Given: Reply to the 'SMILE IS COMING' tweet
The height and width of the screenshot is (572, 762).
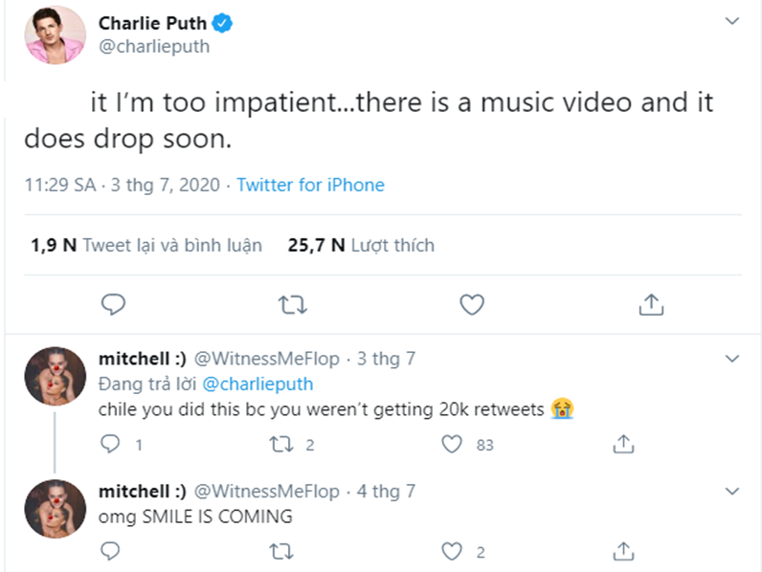Looking at the screenshot, I should [x=111, y=551].
